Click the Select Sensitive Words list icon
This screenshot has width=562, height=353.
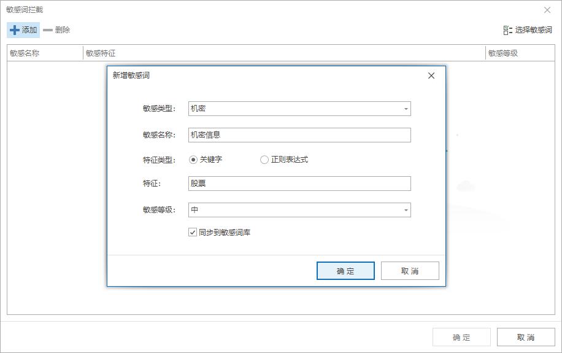[x=507, y=30]
